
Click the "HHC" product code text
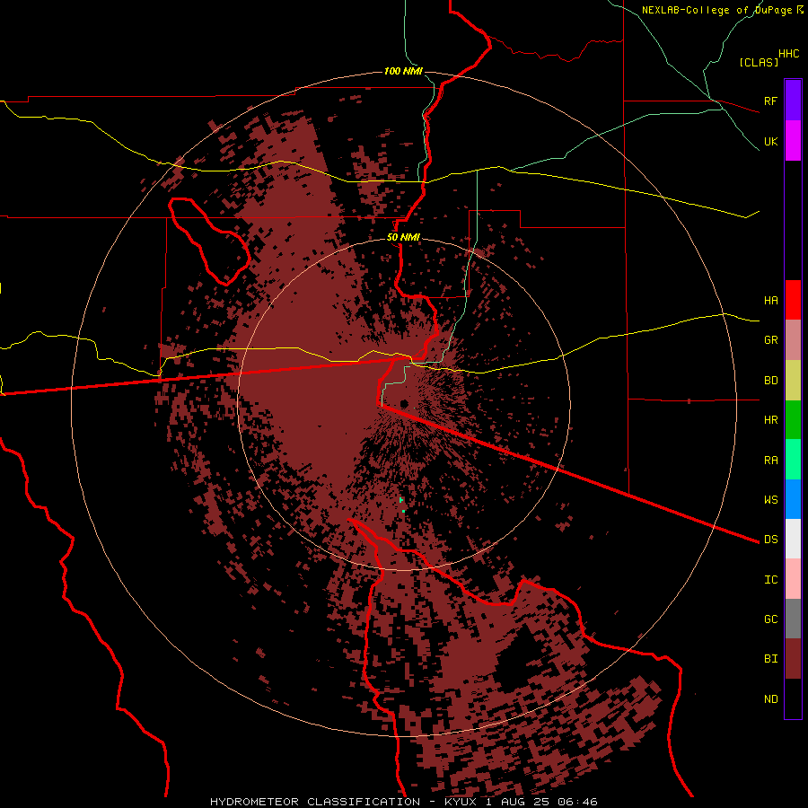pos(789,54)
